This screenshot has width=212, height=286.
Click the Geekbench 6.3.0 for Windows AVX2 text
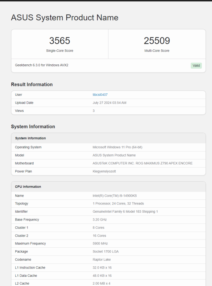(41, 65)
